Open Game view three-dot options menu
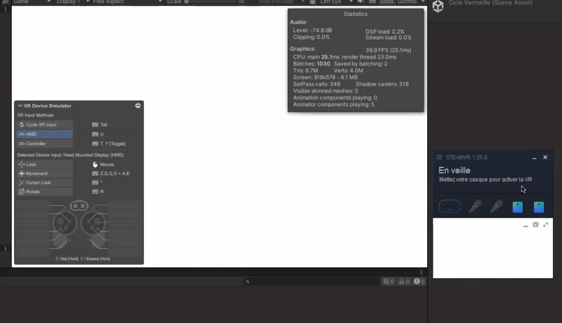This screenshot has height=323, width=562. coord(6,10)
